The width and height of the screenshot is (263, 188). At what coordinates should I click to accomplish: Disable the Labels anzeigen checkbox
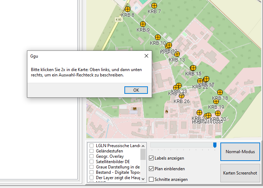(152, 158)
